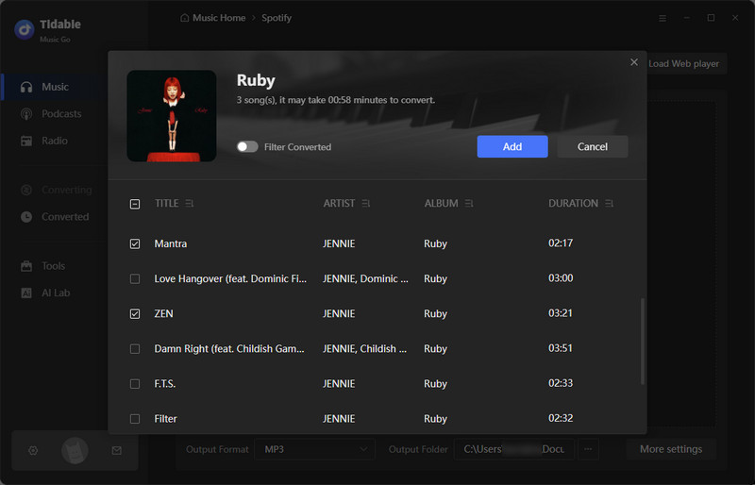The width and height of the screenshot is (755, 485).
Task: Open the AI Lab icon
Action: pos(26,293)
